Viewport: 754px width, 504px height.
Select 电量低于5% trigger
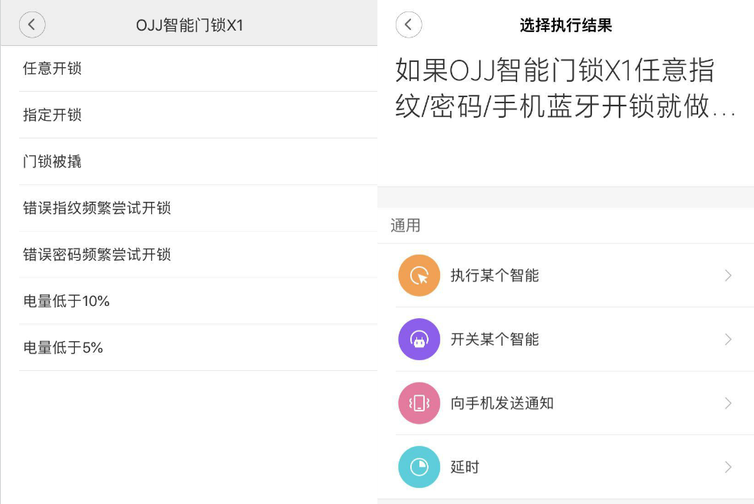(x=63, y=348)
